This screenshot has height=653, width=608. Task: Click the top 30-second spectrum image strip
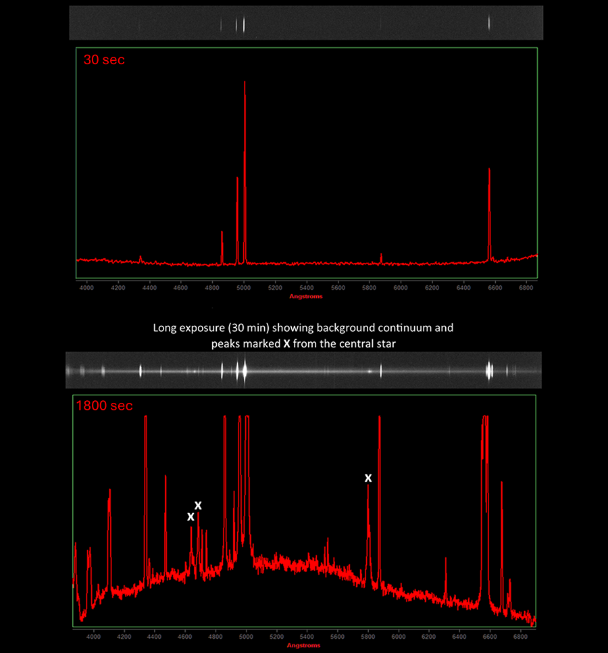tap(306, 23)
